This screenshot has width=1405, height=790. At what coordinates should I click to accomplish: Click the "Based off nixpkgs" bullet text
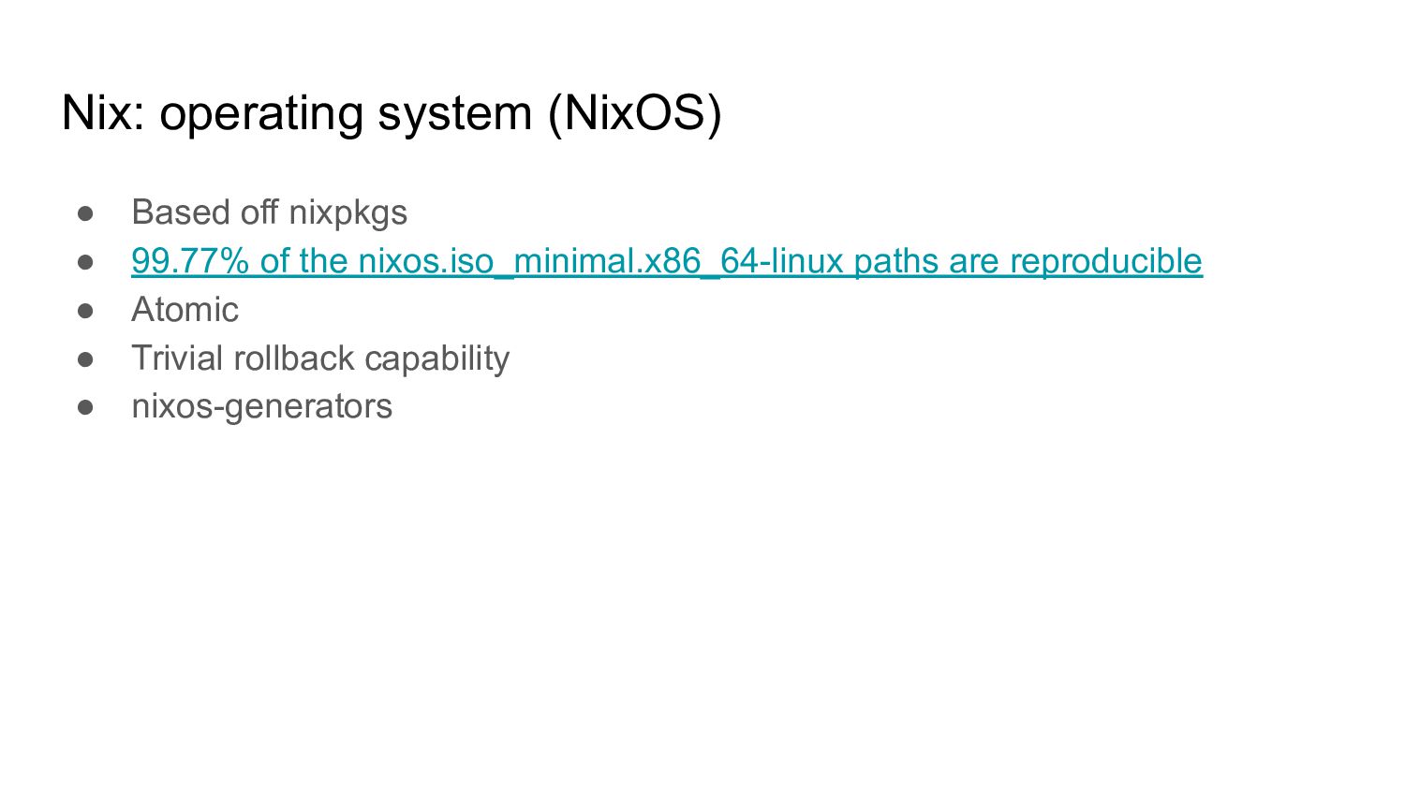tap(270, 212)
